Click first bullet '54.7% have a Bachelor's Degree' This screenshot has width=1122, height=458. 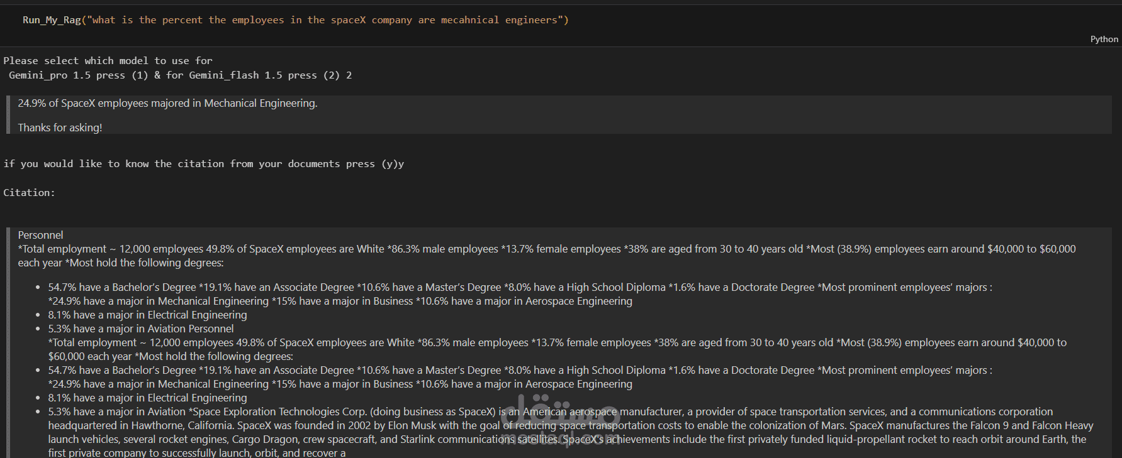pos(520,287)
